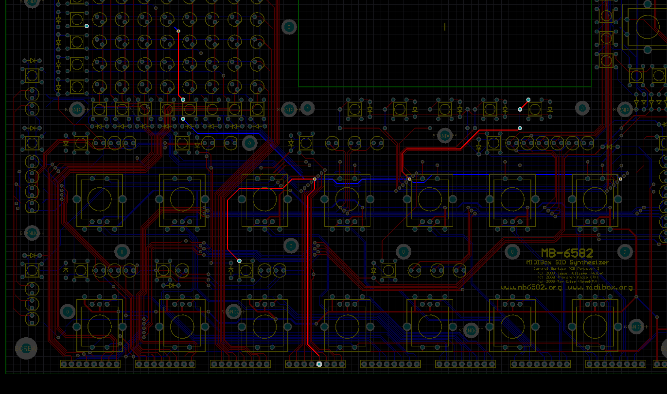
Task: Select the "MIDIBox SID Synthesizer" silkscreen text
Action: [x=567, y=263]
